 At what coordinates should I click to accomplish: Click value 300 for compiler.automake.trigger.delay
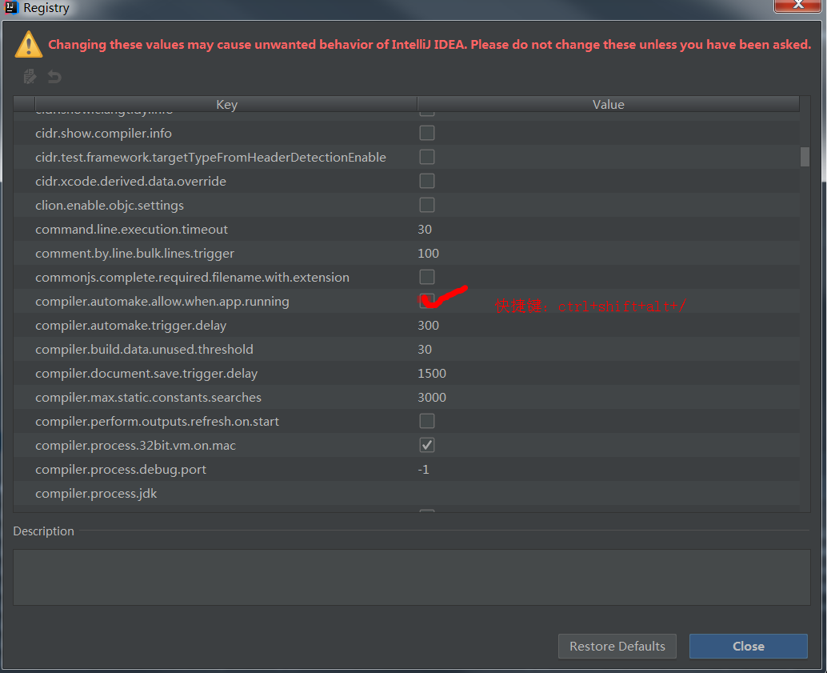click(428, 325)
